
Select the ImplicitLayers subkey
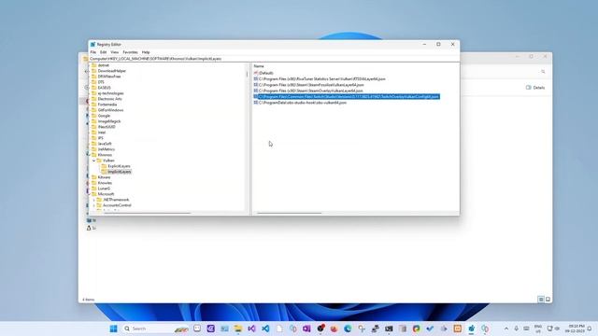pos(119,172)
